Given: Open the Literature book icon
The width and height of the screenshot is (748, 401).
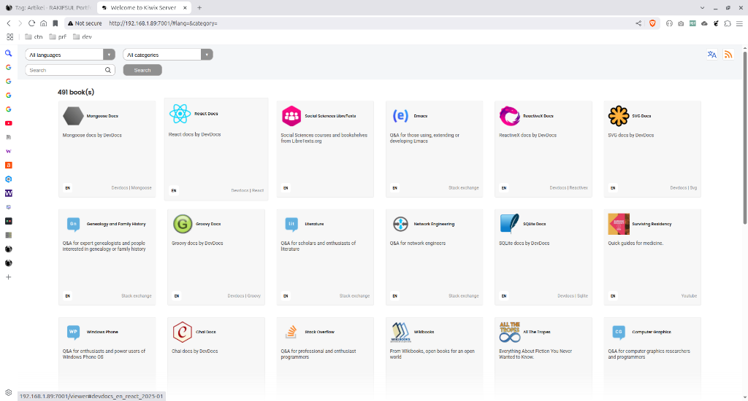Looking at the screenshot, I should pos(291,224).
